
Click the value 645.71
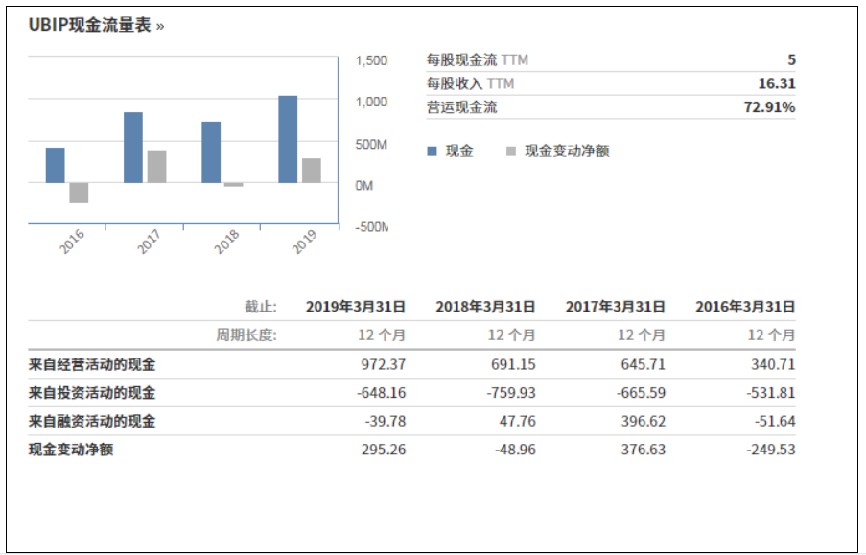(643, 364)
